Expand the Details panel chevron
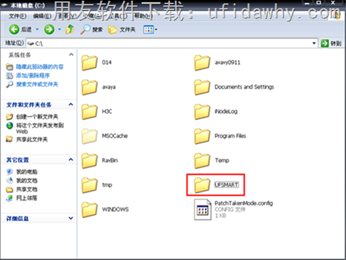Screen dimensions: 346x260 click(71, 218)
